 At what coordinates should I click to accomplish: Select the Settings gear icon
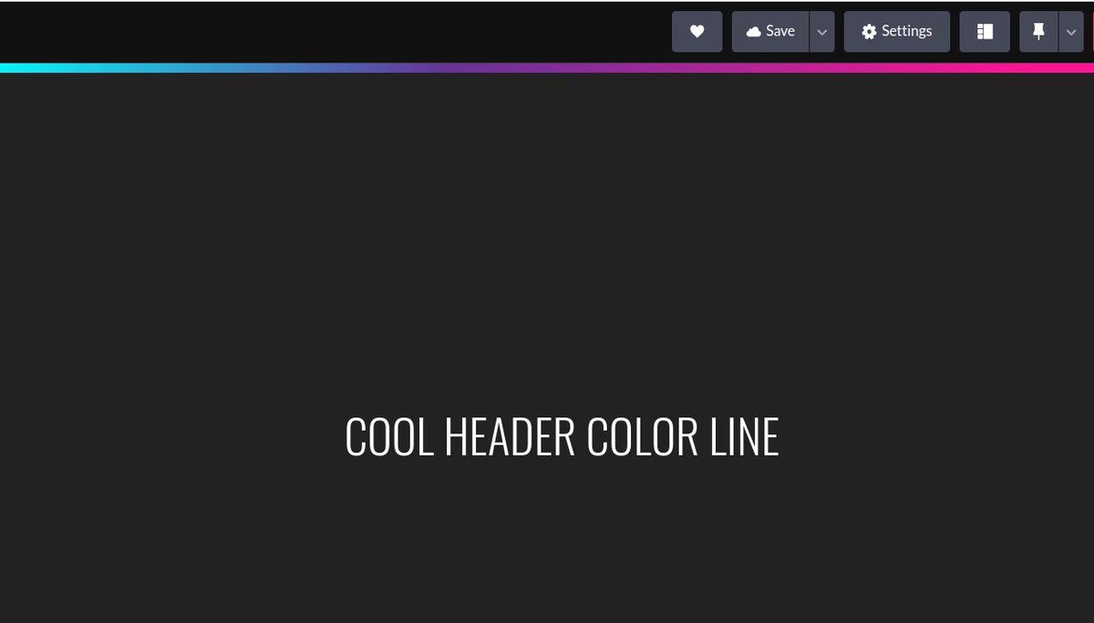click(869, 31)
